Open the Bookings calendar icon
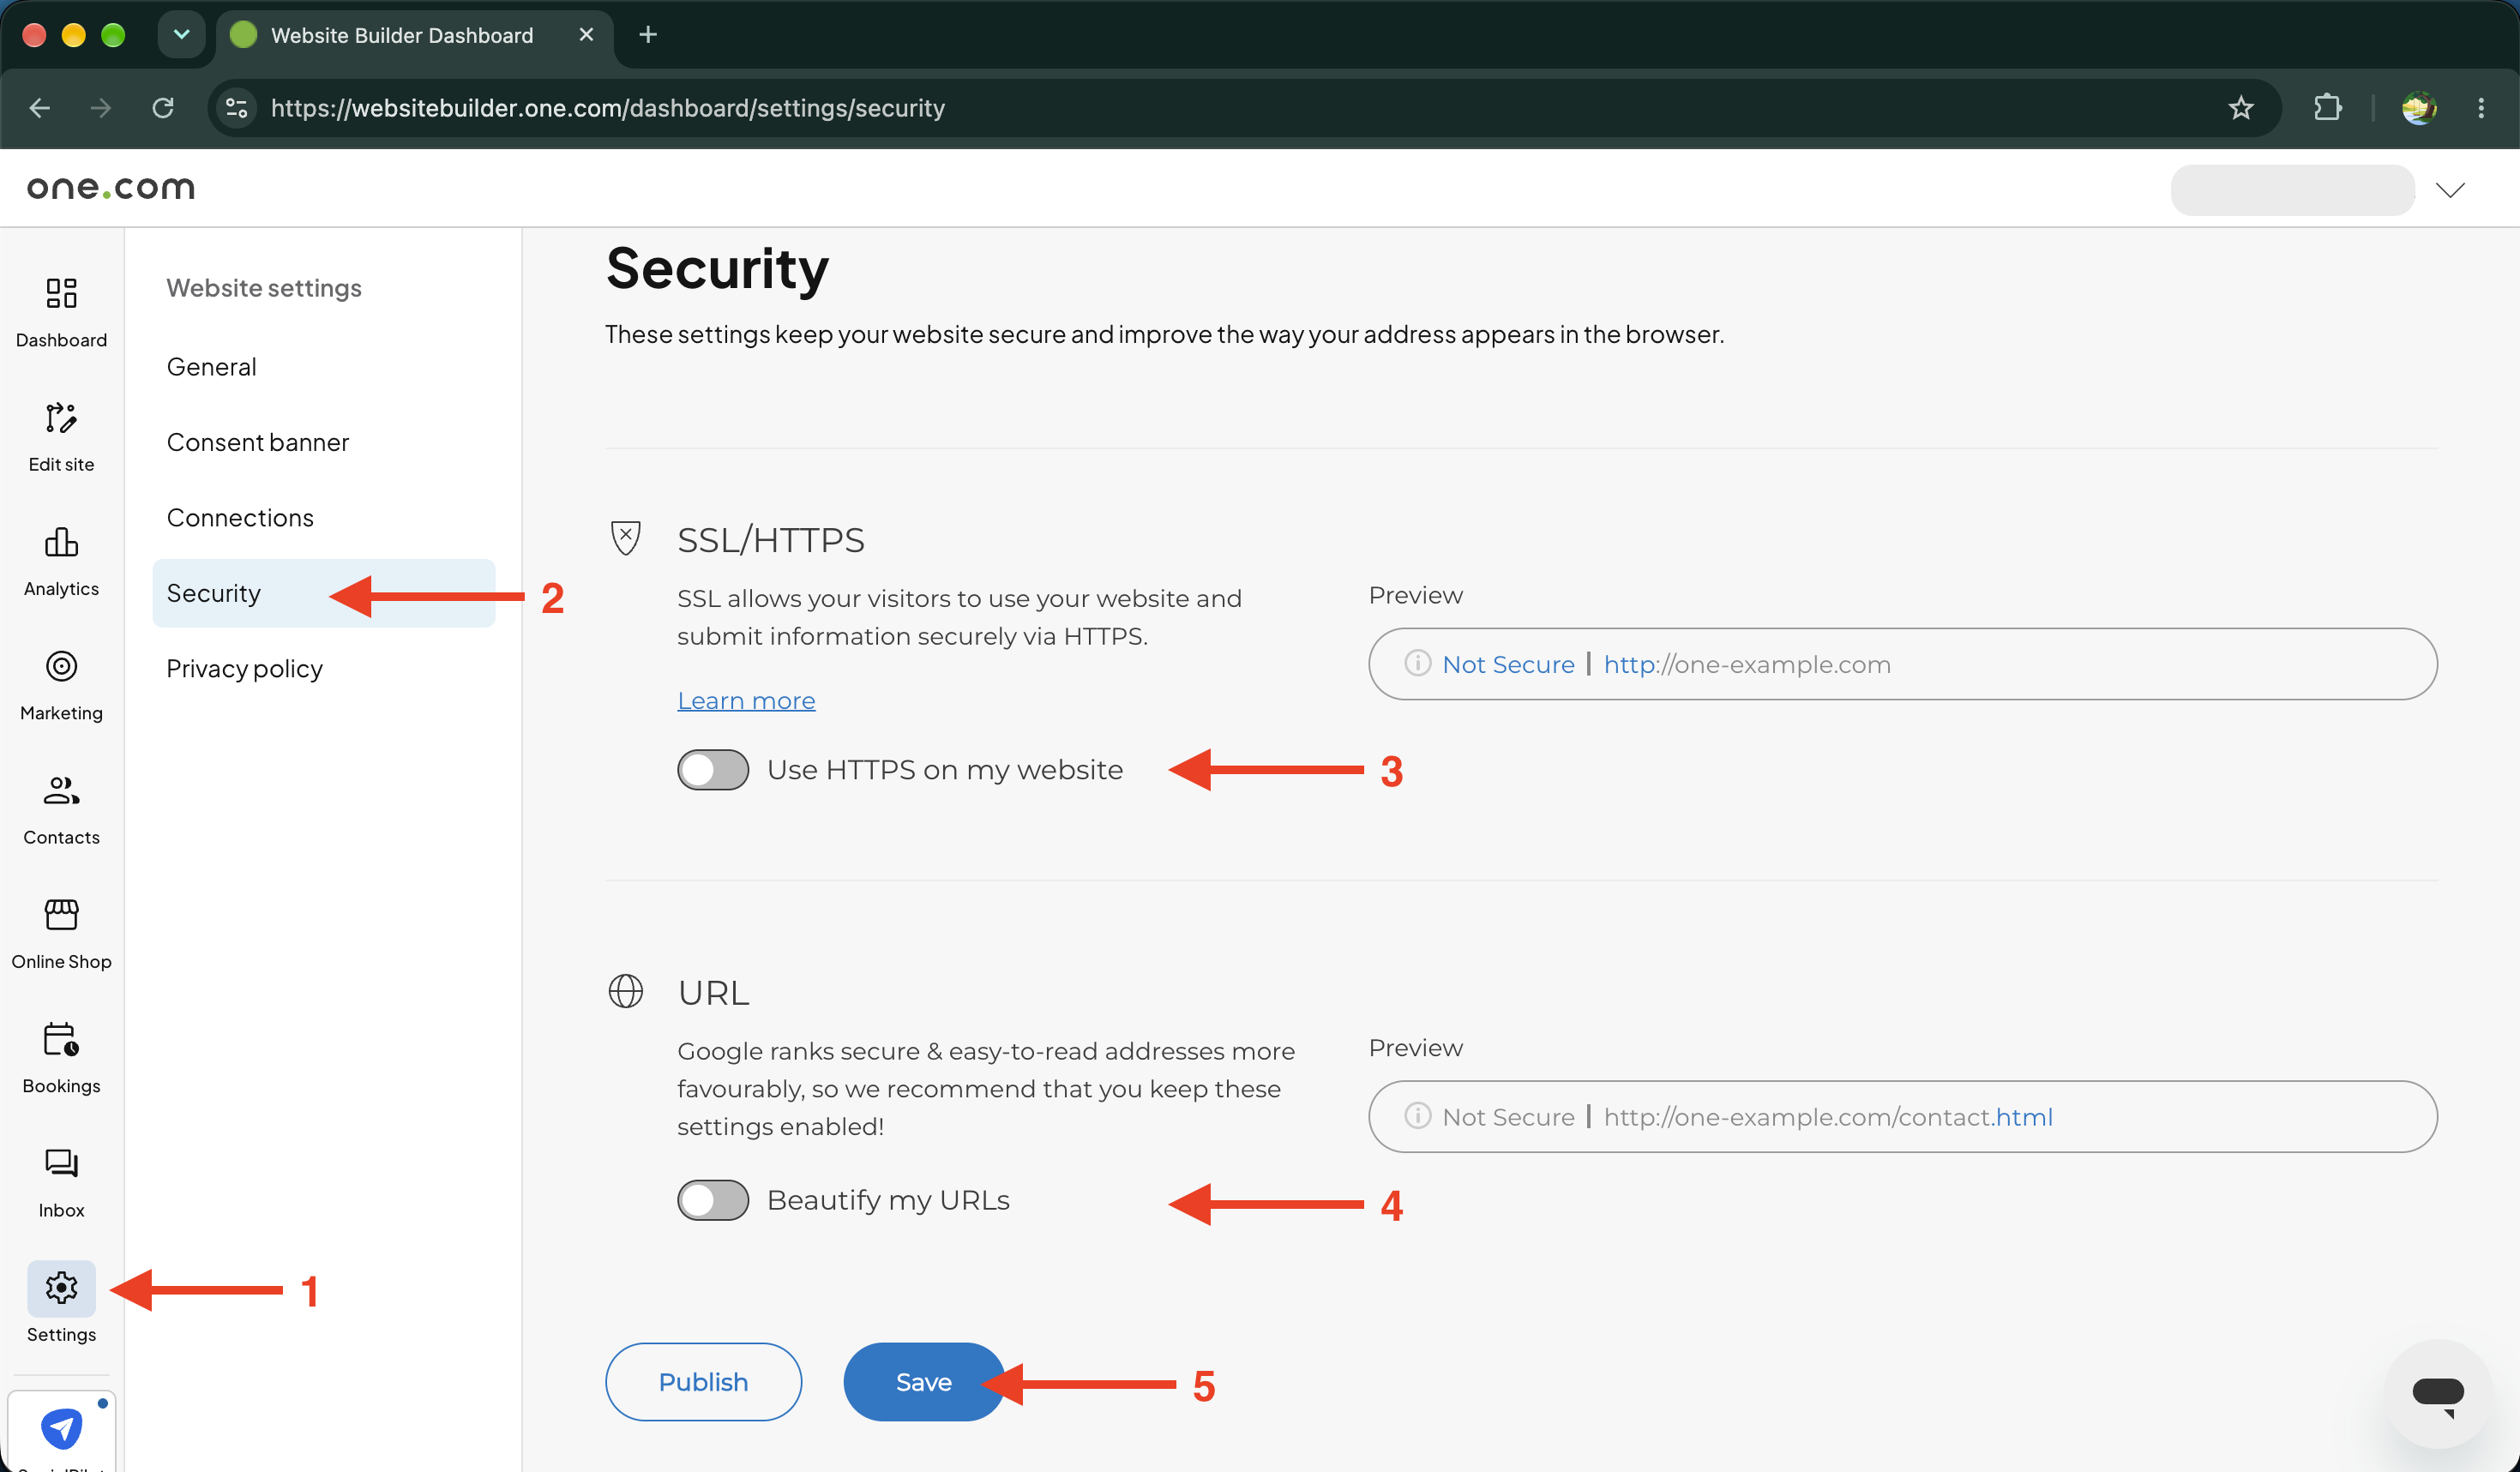The width and height of the screenshot is (2520, 1472). [x=61, y=1039]
